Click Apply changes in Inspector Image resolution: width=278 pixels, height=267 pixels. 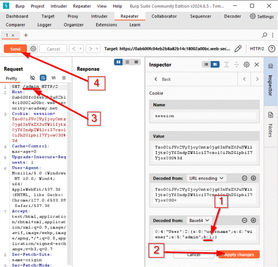(x=238, y=255)
